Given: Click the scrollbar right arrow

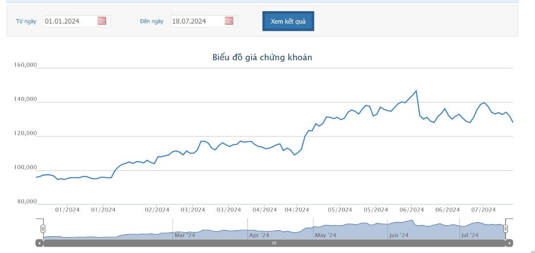Looking at the screenshot, I should click(x=510, y=243).
